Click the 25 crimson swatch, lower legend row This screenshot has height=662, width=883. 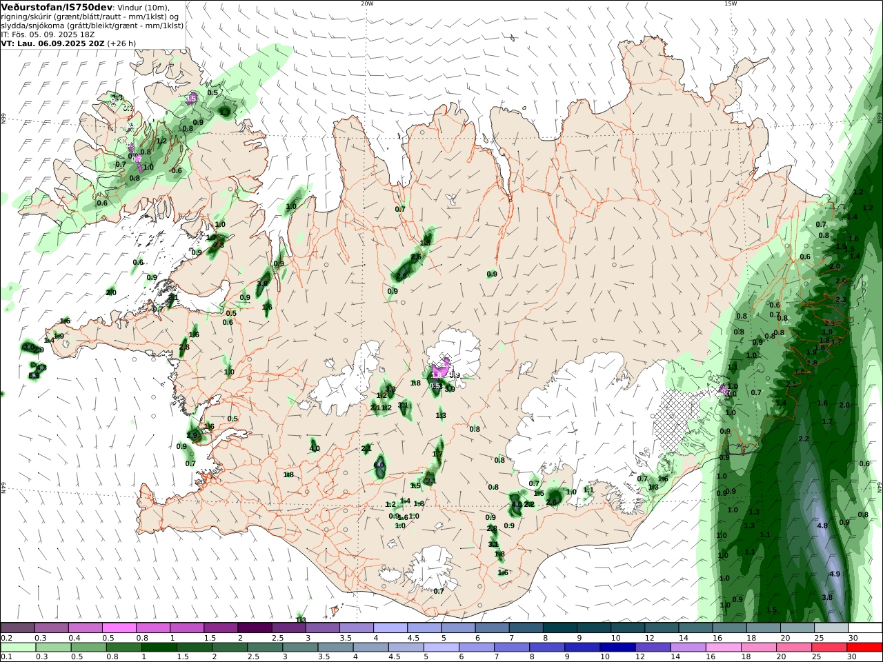830,648
